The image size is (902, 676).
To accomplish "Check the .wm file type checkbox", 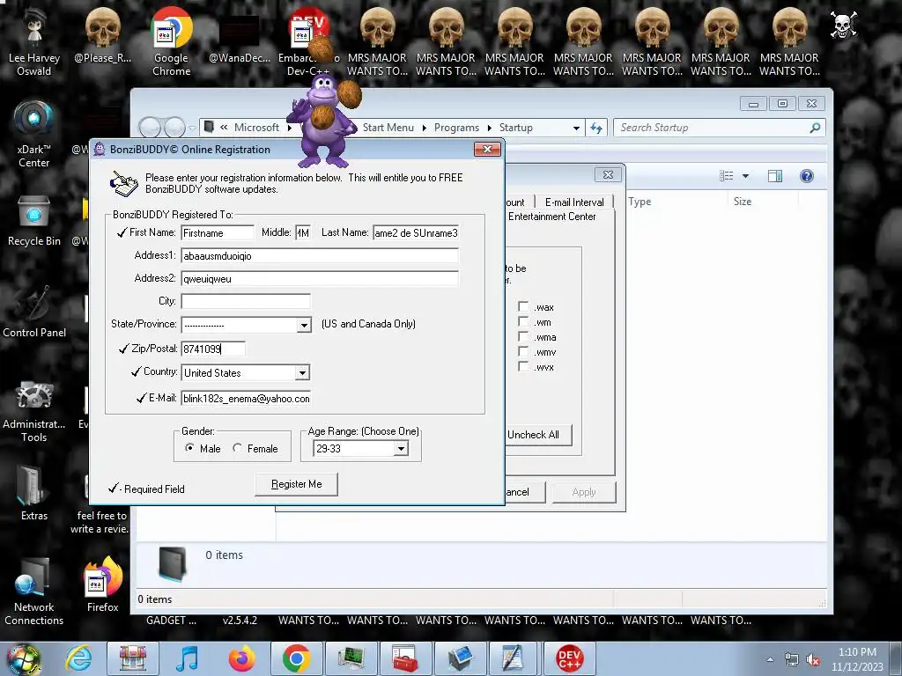I will click(x=523, y=321).
